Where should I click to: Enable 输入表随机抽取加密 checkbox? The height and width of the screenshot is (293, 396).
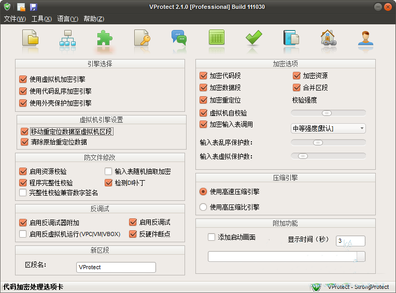click(108, 171)
